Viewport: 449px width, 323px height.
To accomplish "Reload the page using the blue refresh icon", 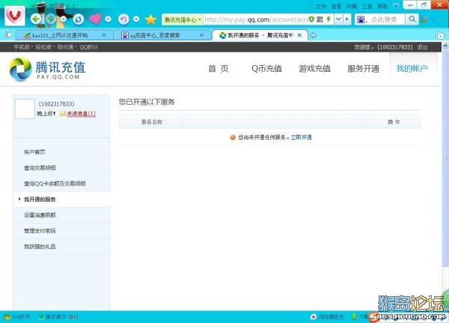I will click(x=78, y=19).
